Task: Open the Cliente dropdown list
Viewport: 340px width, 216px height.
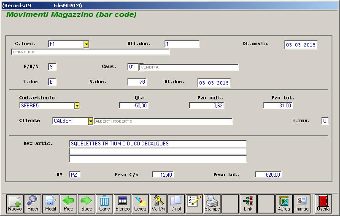Action: click(91, 121)
